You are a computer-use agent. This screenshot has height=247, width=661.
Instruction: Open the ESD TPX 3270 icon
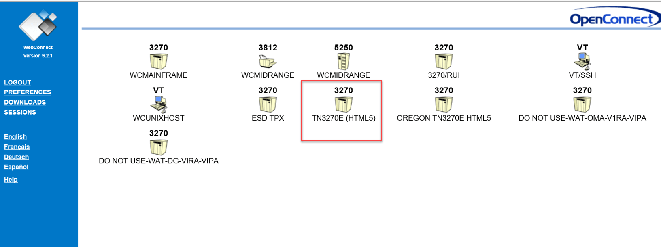pyautogui.click(x=268, y=105)
